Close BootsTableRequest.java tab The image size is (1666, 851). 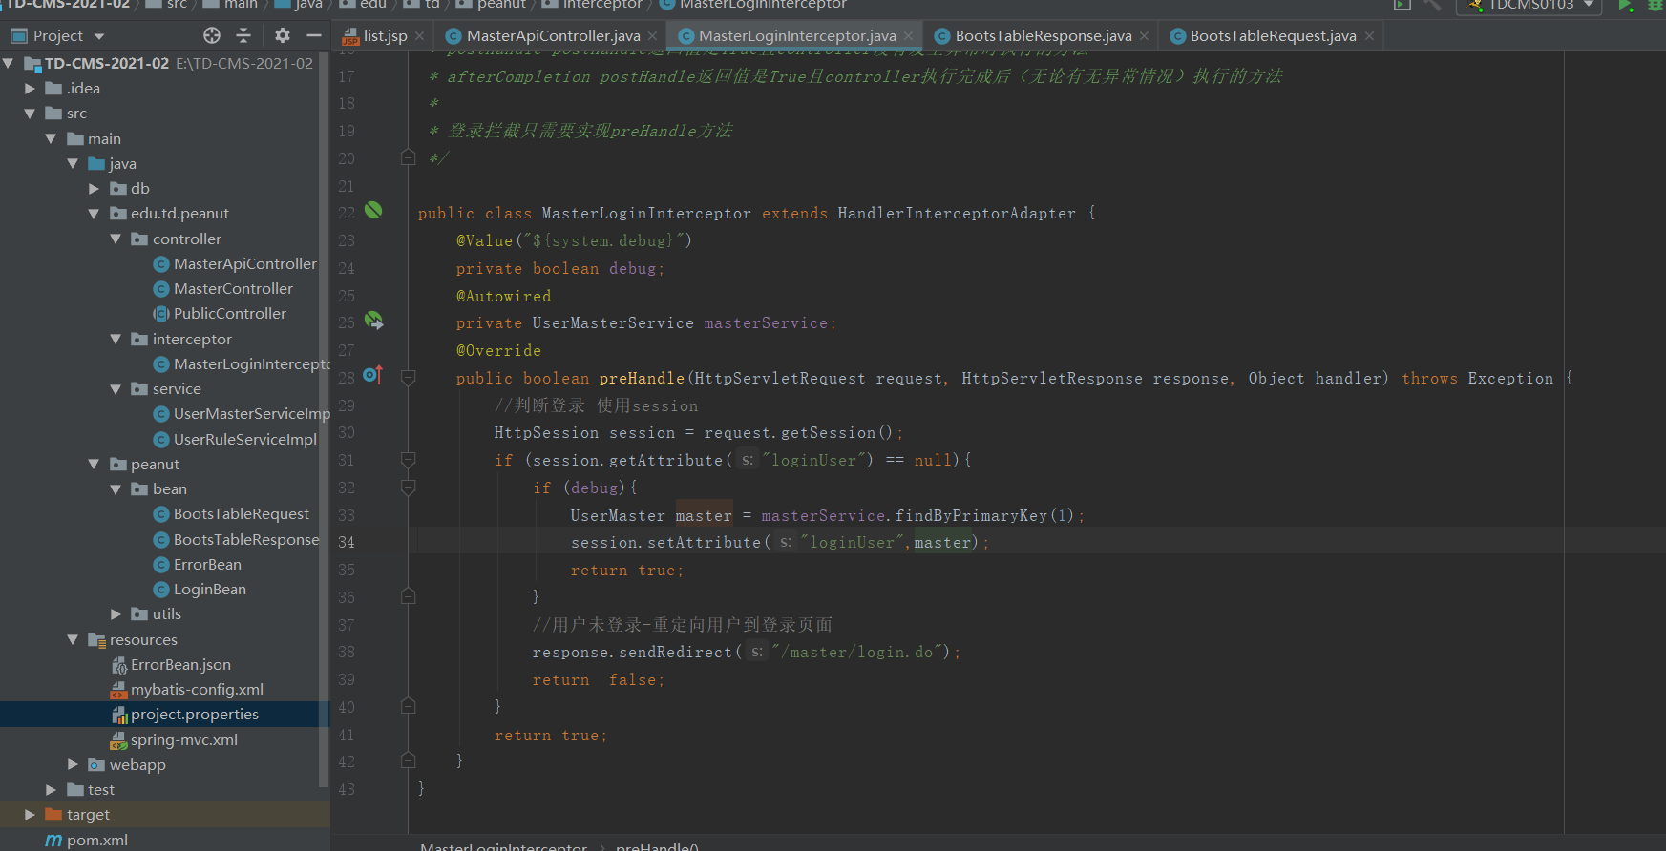[x=1369, y=36]
